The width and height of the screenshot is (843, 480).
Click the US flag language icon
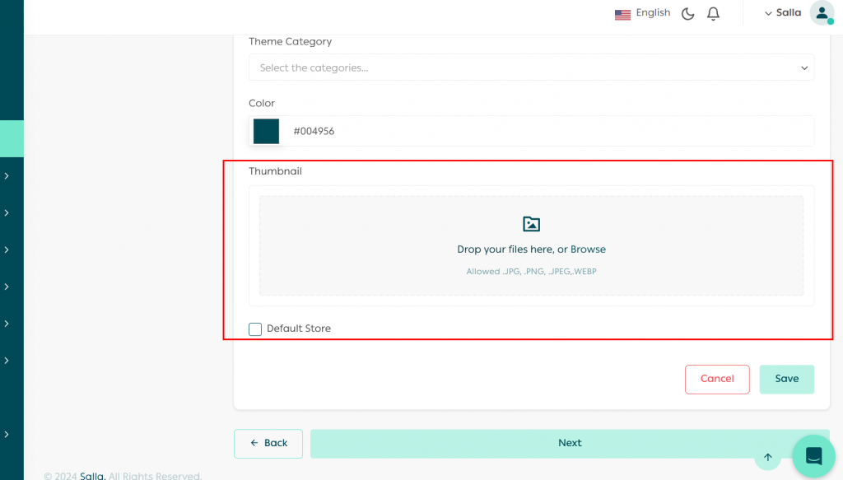(x=622, y=14)
